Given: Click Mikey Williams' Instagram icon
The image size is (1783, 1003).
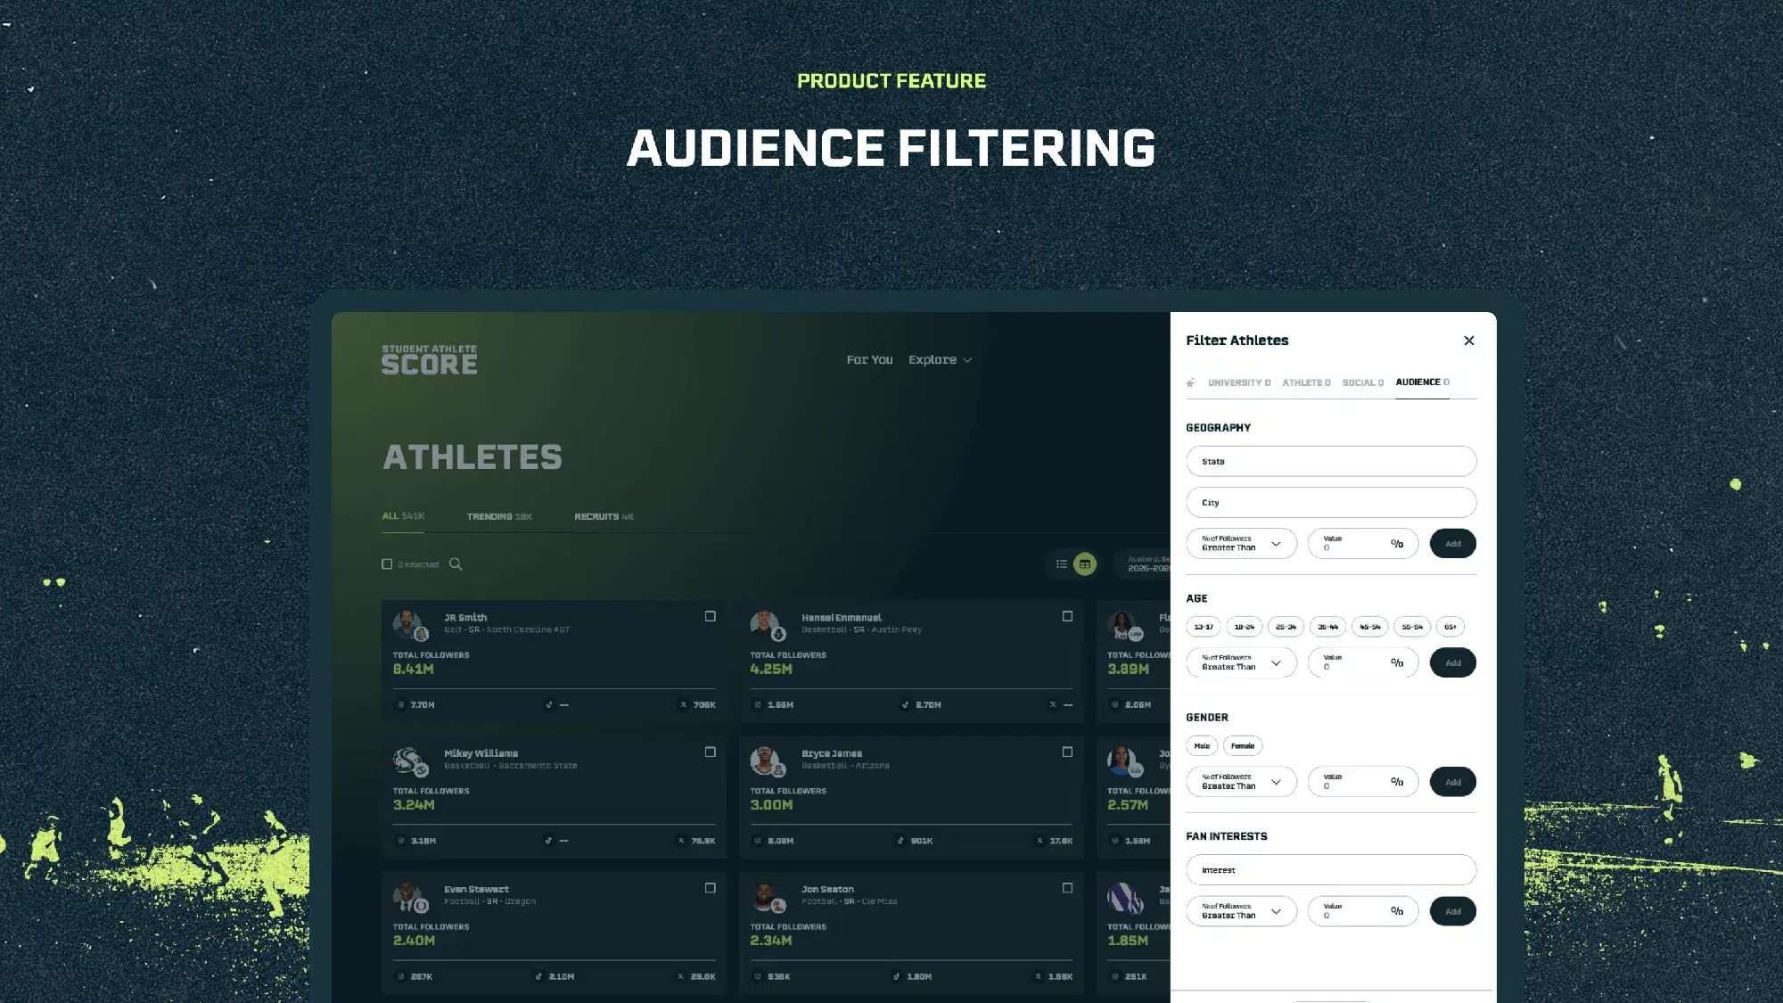Looking at the screenshot, I should click(401, 840).
